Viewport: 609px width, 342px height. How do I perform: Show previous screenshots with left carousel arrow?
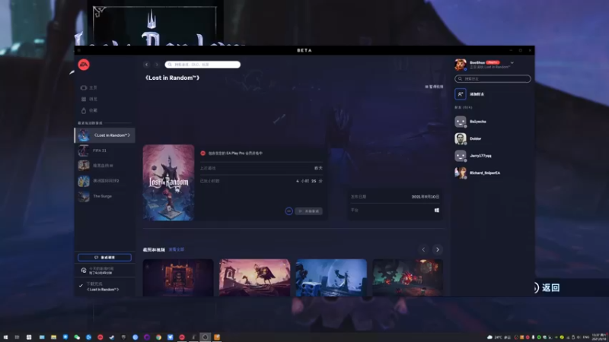point(424,249)
